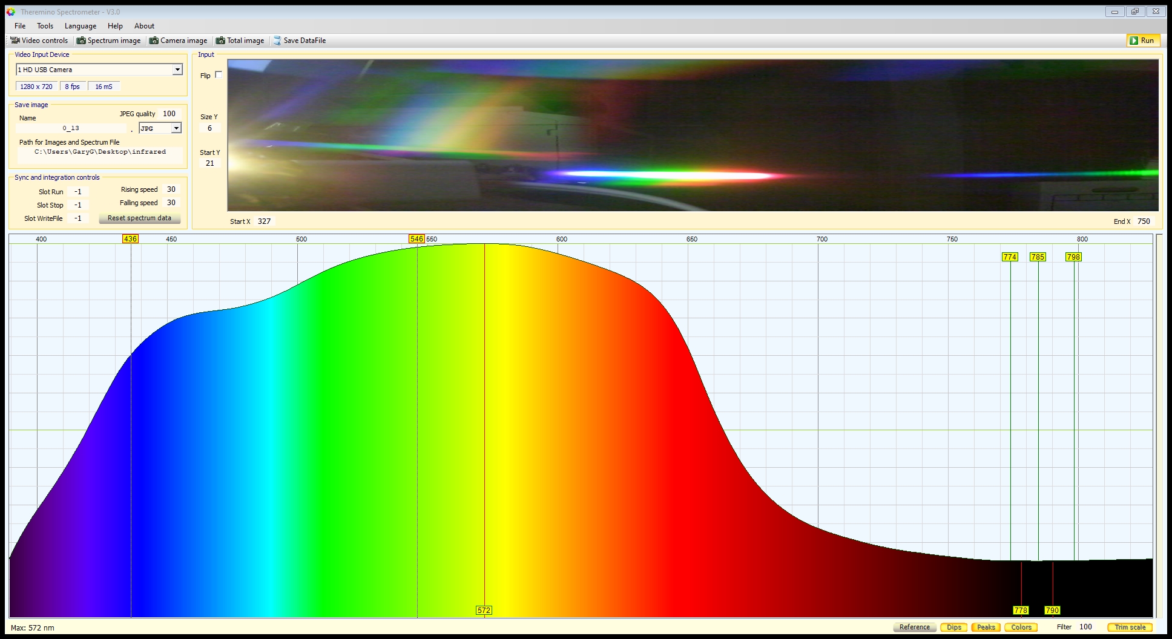Toggle the Reference button

pyautogui.click(x=914, y=627)
